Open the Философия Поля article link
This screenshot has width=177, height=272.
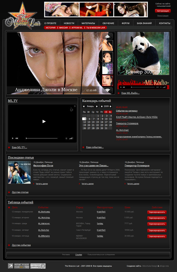click(43, 166)
